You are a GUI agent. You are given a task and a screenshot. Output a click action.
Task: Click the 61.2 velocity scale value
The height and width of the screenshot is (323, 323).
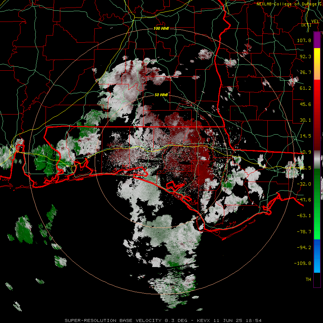click(x=305, y=88)
